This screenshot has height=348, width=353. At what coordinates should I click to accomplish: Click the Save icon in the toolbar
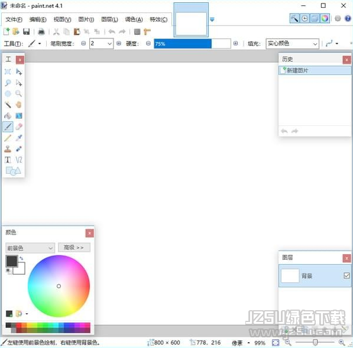[27, 32]
